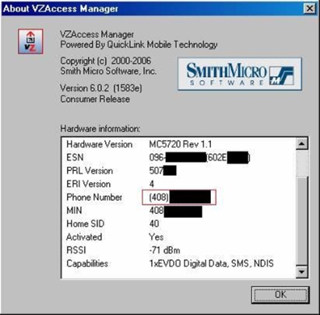Click the hardware list scrollbar thumb
The height and width of the screenshot is (315, 320).
tap(301, 163)
